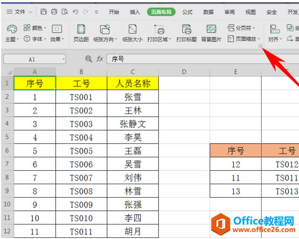Click cell containing 张强
299x239 pixels.
[x=133, y=204]
